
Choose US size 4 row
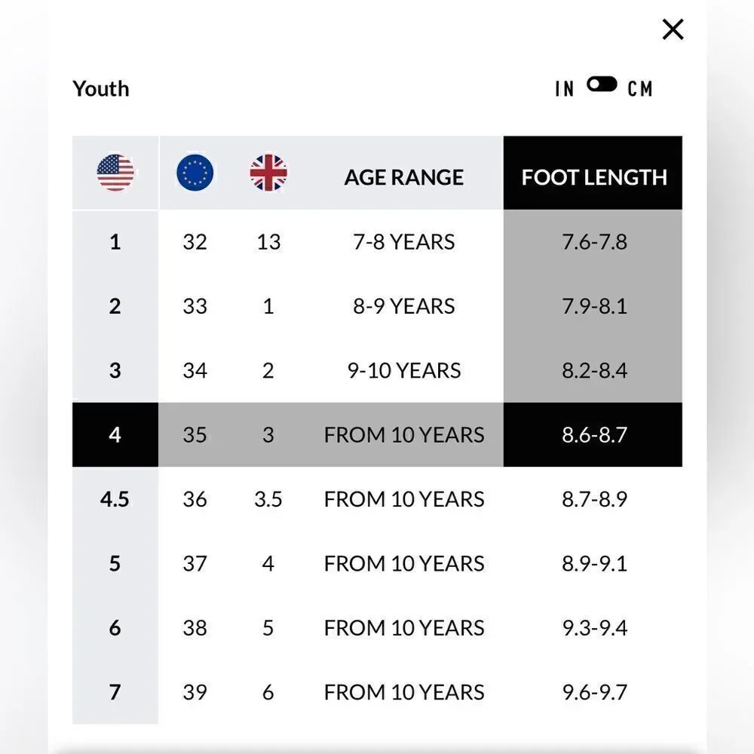click(377, 435)
